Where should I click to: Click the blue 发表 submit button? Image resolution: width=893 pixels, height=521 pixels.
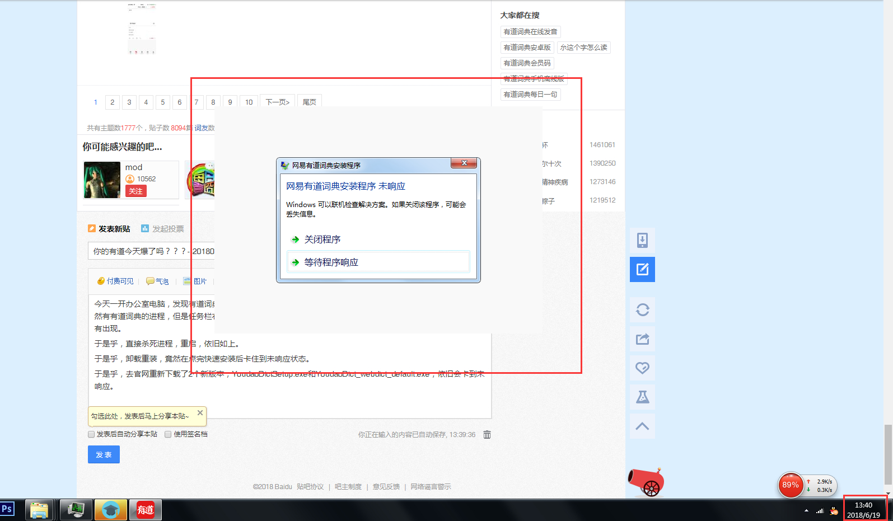tap(104, 454)
